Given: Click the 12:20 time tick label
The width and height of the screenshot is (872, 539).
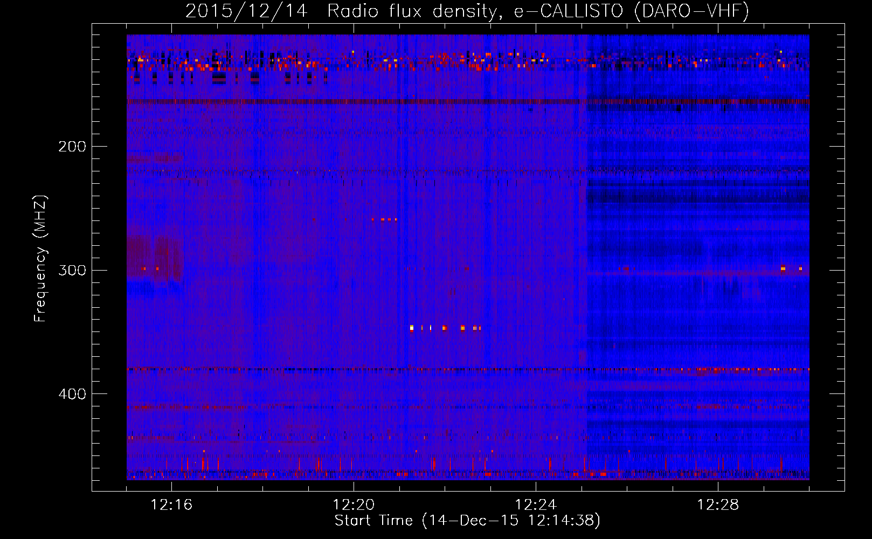Looking at the screenshot, I should (x=354, y=505).
